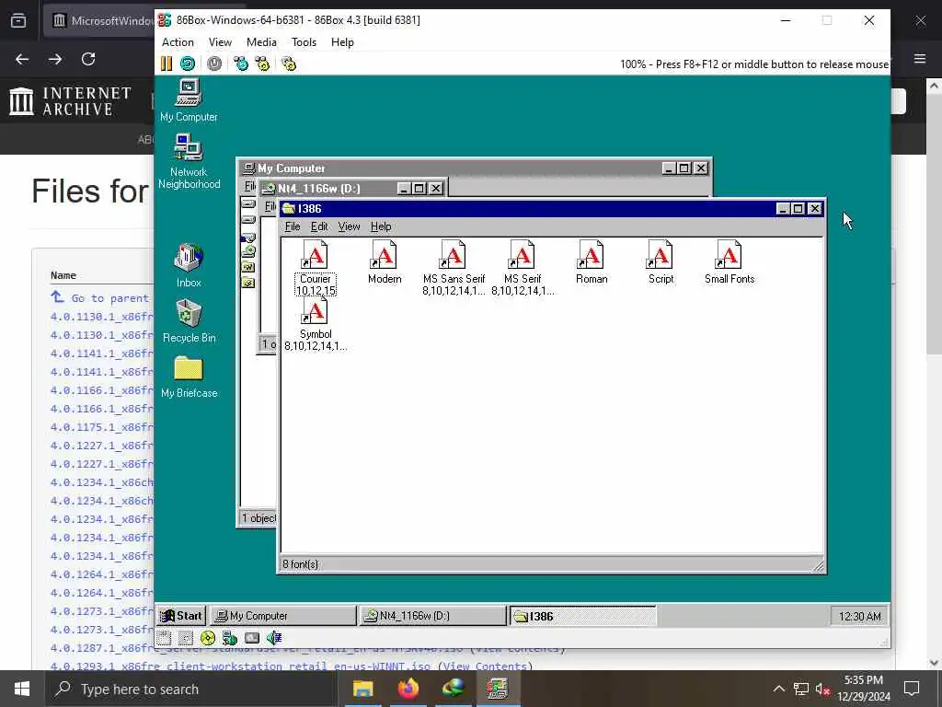The image size is (942, 707).
Task: Select the Modern font icon
Action: tap(385, 262)
